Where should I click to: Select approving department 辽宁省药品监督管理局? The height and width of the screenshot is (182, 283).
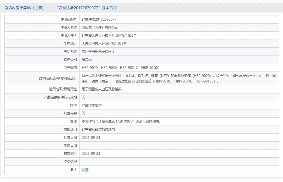pos(98,129)
